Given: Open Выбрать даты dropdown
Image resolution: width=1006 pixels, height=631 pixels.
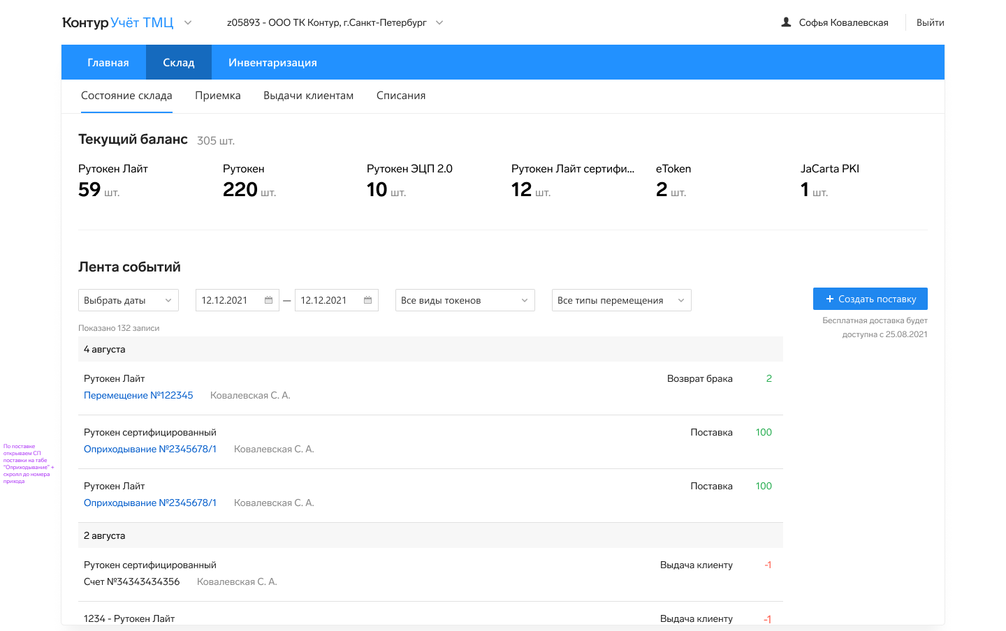Looking at the screenshot, I should coord(129,300).
